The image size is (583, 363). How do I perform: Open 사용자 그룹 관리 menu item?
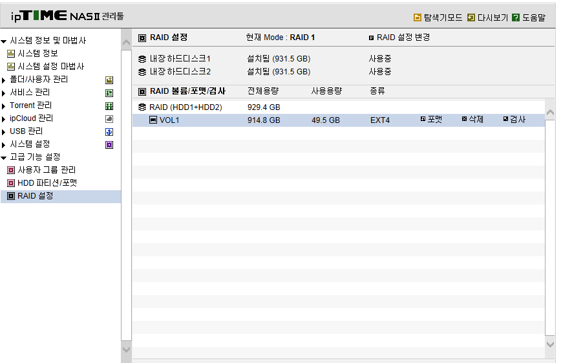[47, 170]
